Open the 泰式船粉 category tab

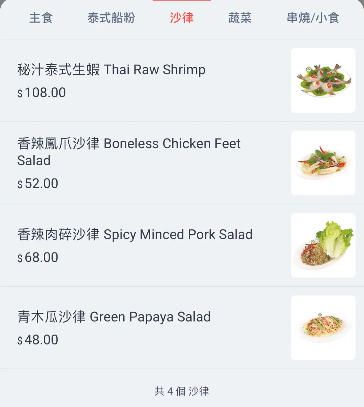pyautogui.click(x=111, y=18)
